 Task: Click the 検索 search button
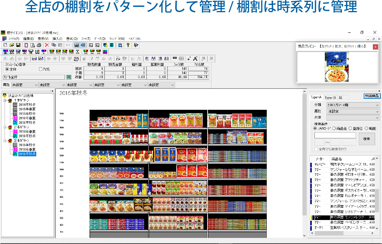coord(366,139)
